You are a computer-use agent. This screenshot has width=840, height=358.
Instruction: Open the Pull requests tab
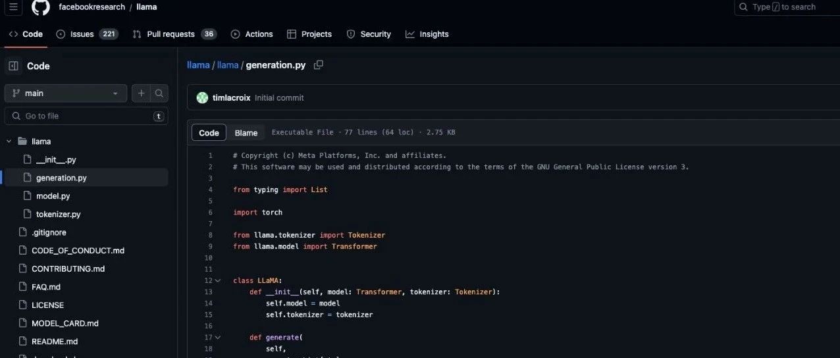[x=174, y=34]
